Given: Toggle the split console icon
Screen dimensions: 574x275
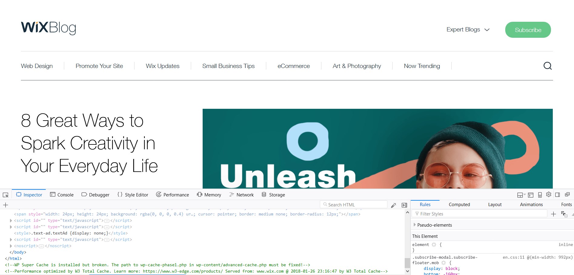Looking at the screenshot, I should (531, 195).
